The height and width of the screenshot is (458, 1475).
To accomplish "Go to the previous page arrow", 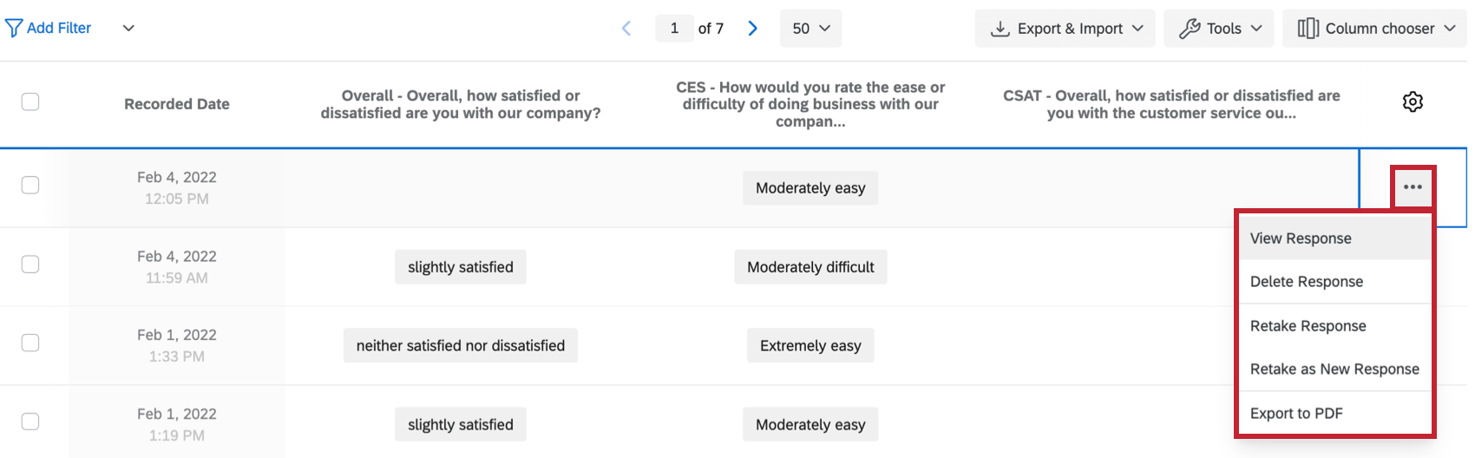I will click(x=626, y=29).
